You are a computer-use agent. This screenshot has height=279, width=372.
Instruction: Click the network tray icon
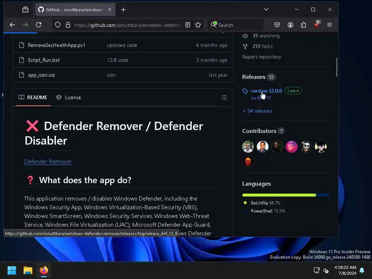click(316, 270)
